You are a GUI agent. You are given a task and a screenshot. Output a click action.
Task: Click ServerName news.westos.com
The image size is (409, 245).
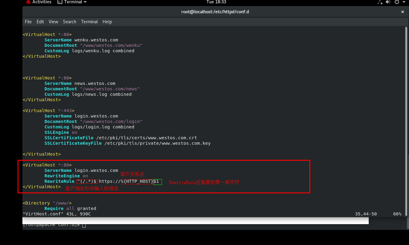coord(80,83)
